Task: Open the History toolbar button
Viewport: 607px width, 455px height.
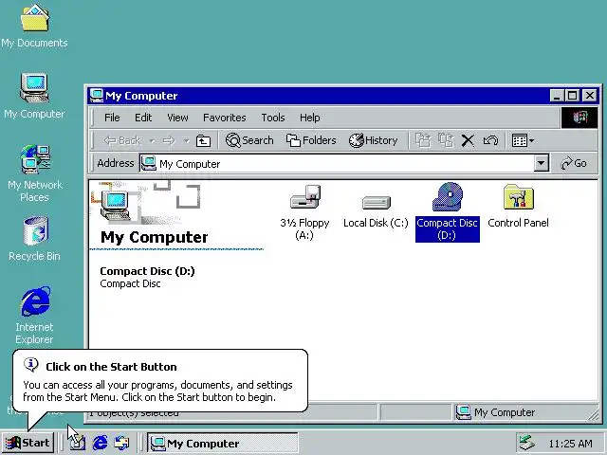Action: (373, 140)
